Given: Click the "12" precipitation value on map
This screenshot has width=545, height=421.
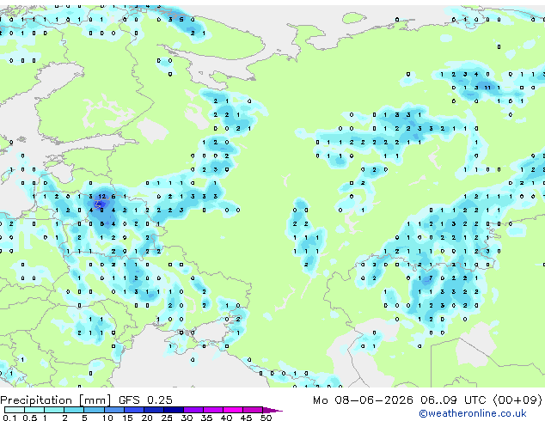Looking at the screenshot, I should pyautogui.click(x=101, y=197).
